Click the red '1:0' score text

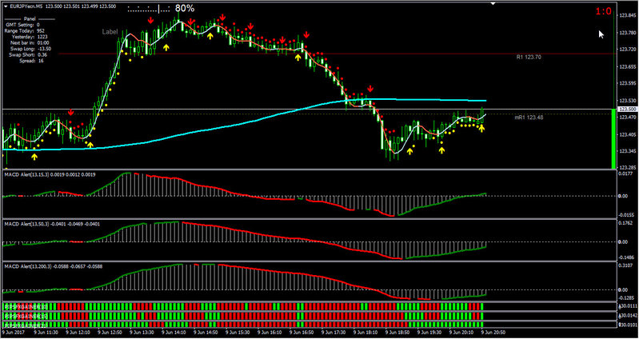click(604, 11)
